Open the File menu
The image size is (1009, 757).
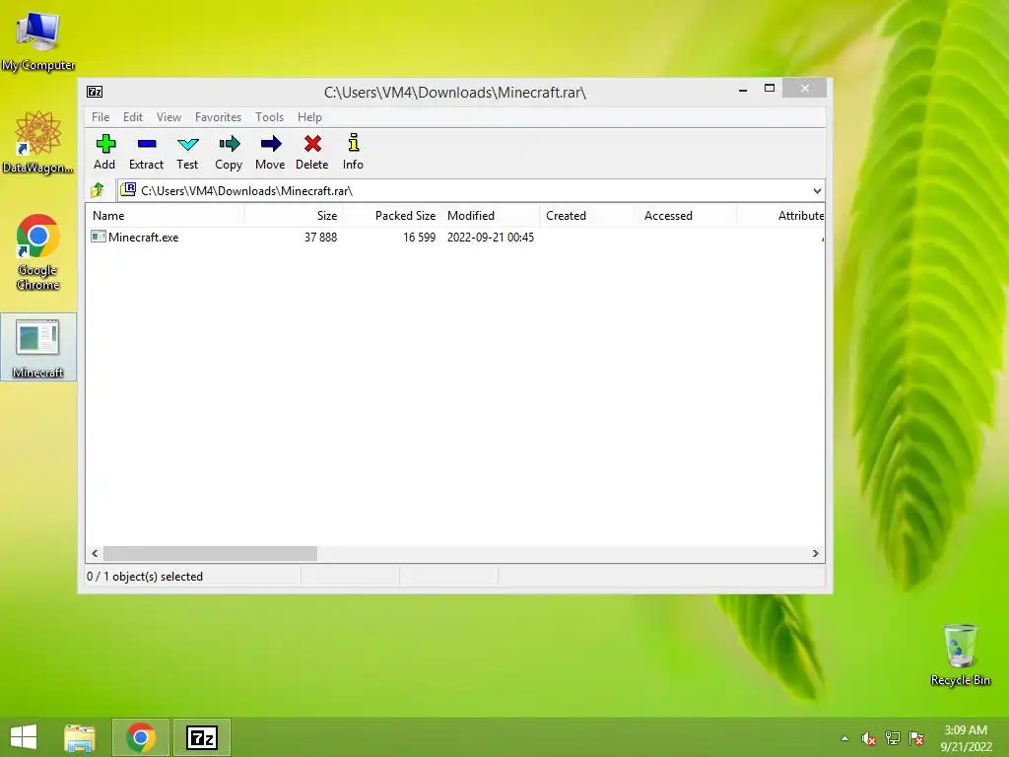(101, 117)
